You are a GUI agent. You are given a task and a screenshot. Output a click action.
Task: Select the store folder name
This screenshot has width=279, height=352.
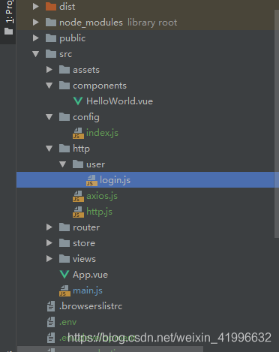tap(84, 243)
